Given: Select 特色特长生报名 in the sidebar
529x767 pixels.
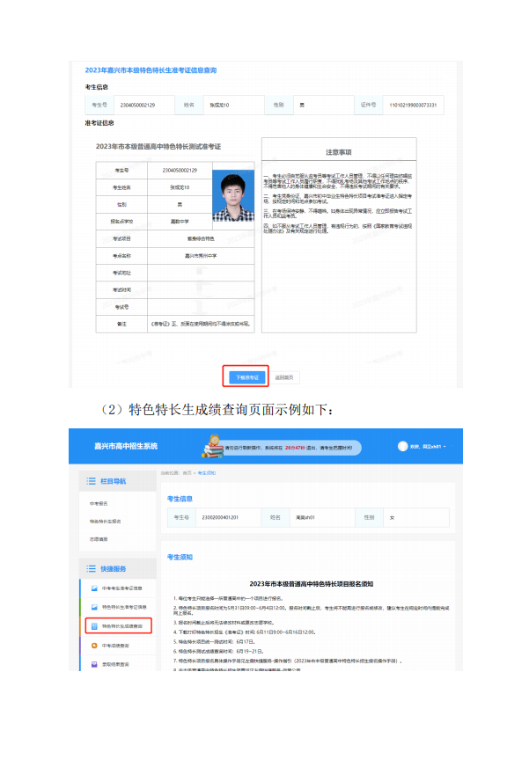Looking at the screenshot, I should point(106,521).
